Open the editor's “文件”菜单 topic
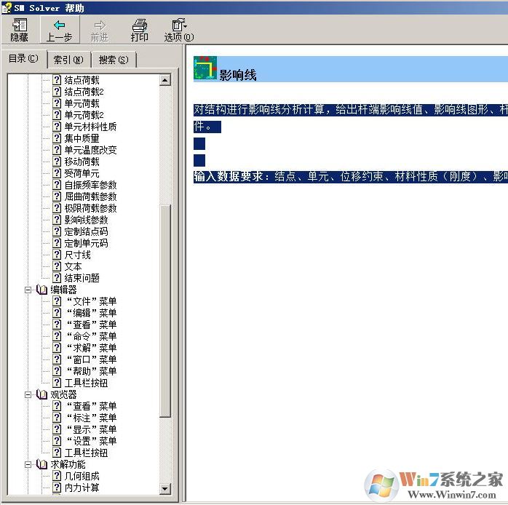The image size is (508, 505). (92, 301)
